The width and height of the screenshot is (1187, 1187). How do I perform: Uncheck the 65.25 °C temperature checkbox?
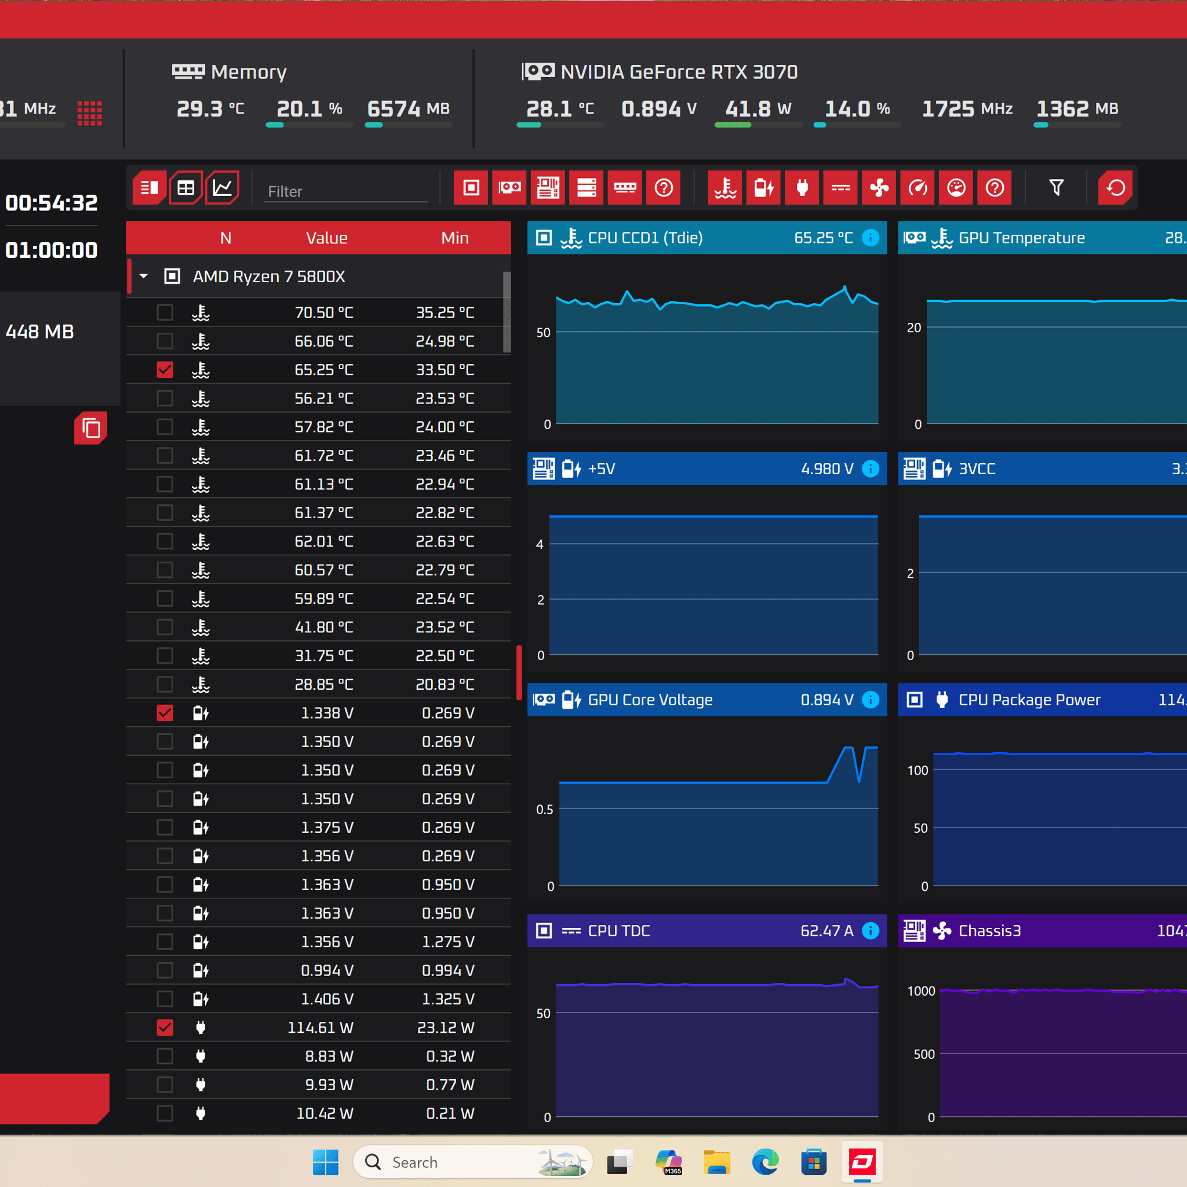[x=165, y=370]
